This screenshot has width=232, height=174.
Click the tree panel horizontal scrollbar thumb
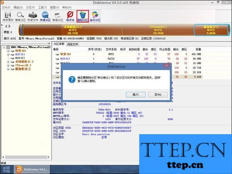pyautogui.click(x=26, y=157)
